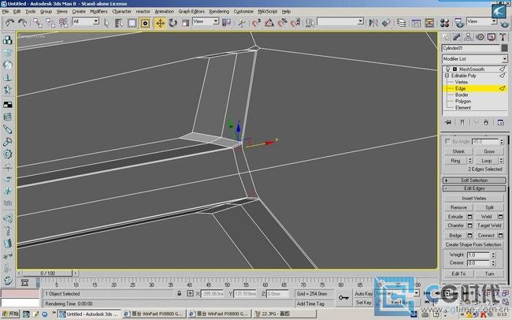This screenshot has width=512, height=320.
Task: Open the Rendering menu
Action: [219, 12]
